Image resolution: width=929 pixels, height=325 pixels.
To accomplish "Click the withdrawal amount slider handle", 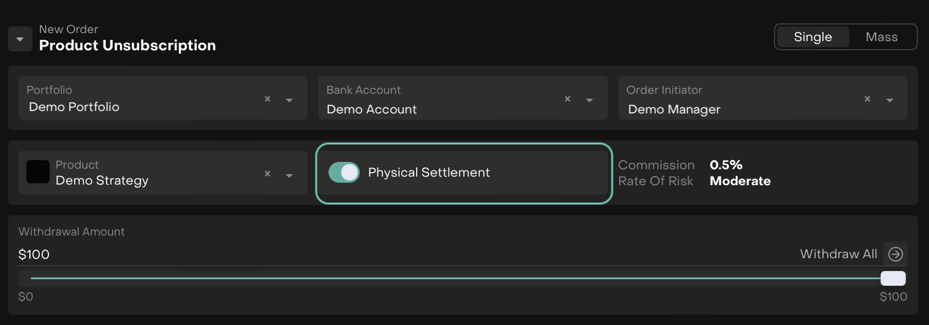I will (x=893, y=278).
